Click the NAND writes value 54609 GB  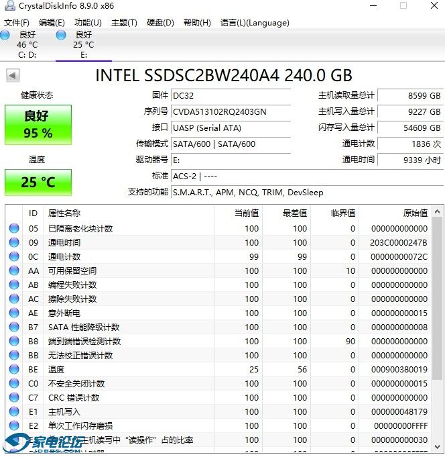click(411, 128)
